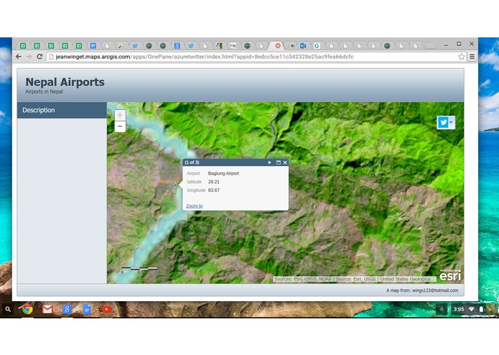Open a new tab
This screenshot has width=499, height=355.
[x=430, y=46]
